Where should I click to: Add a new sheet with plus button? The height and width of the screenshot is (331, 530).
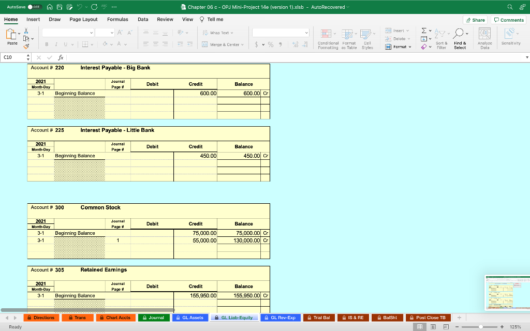coord(459,318)
